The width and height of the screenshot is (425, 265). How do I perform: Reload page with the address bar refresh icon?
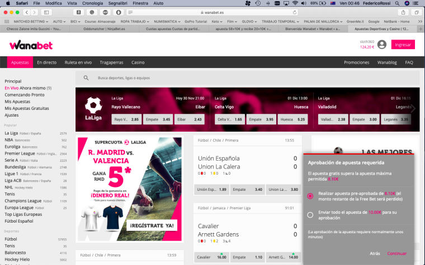(294, 12)
